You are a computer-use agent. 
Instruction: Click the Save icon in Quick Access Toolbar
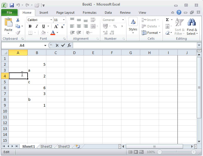click(12, 5)
